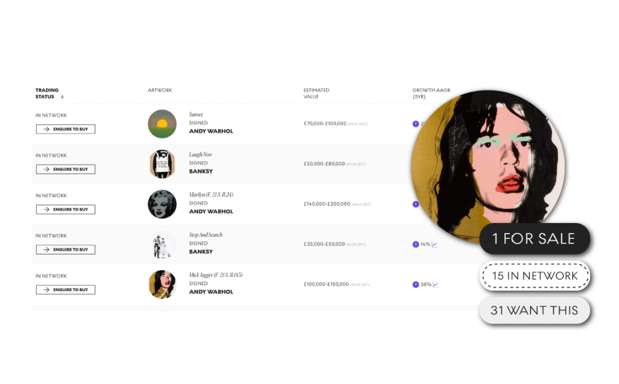Open Marilyn artwork thumbnail

(x=162, y=205)
